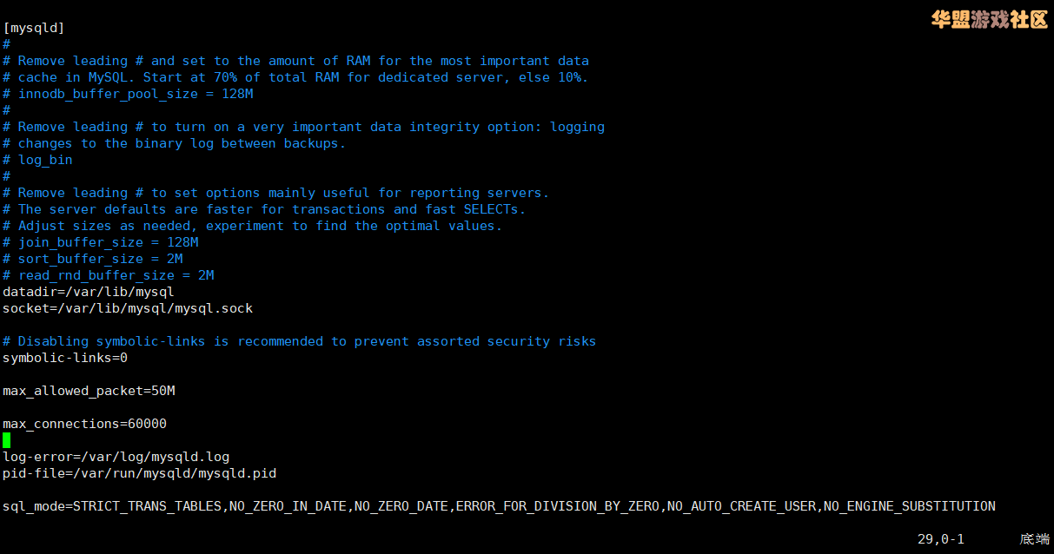Click the sort_buffer_size = 2M line
The width and height of the screenshot is (1054, 554).
click(93, 259)
